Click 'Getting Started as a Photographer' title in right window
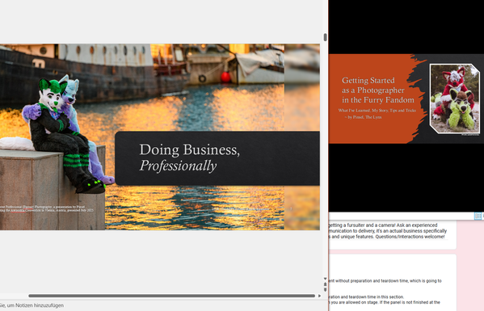 (x=378, y=90)
